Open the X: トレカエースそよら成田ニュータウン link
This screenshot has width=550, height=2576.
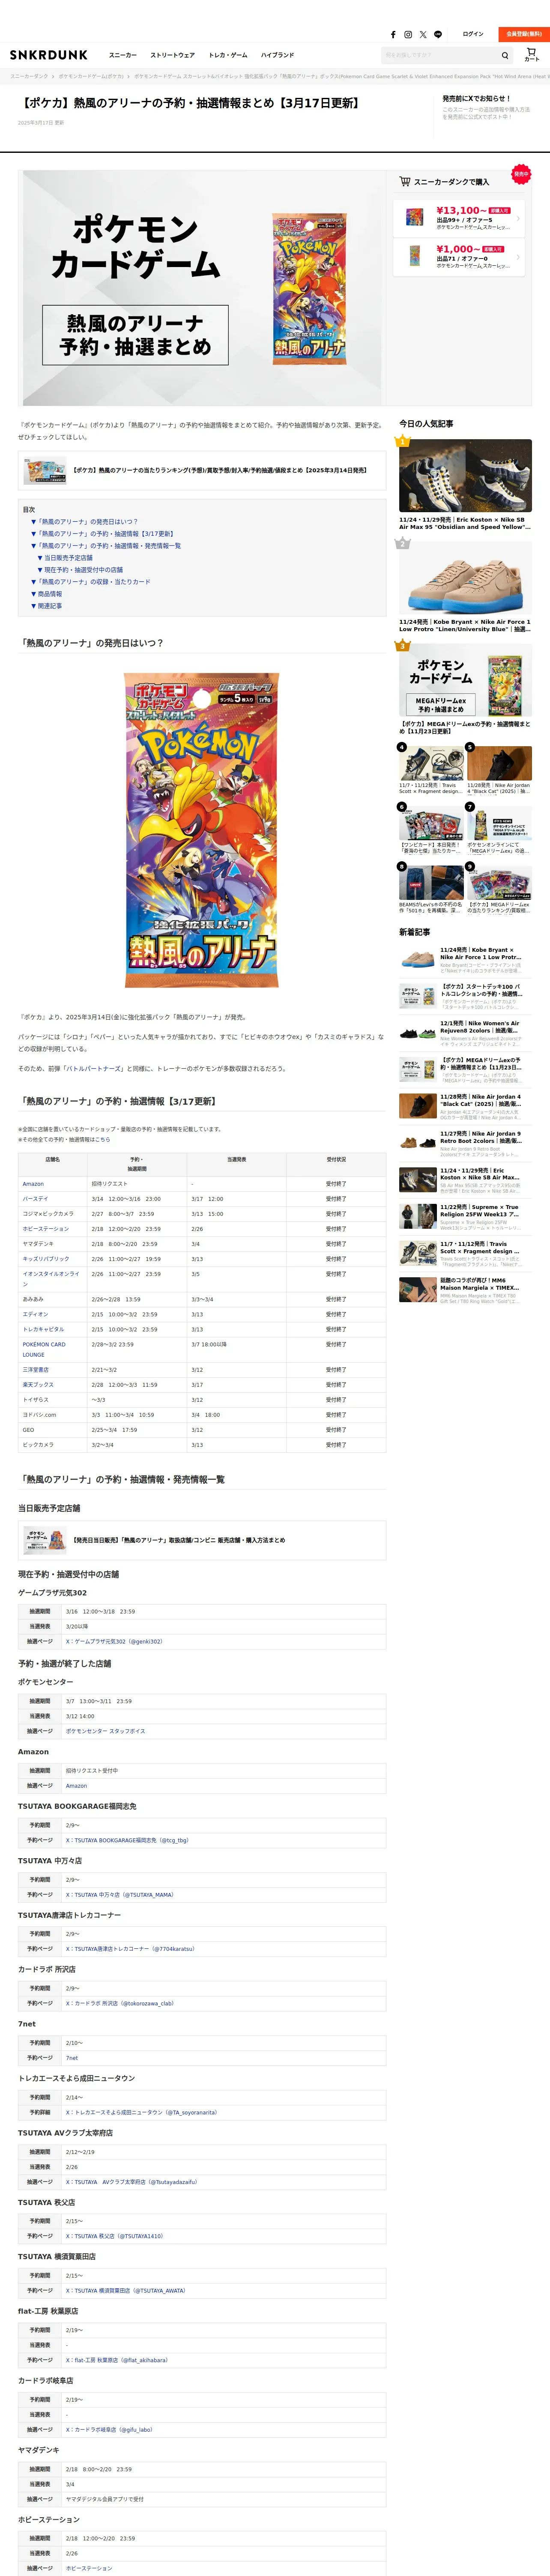point(141,2113)
